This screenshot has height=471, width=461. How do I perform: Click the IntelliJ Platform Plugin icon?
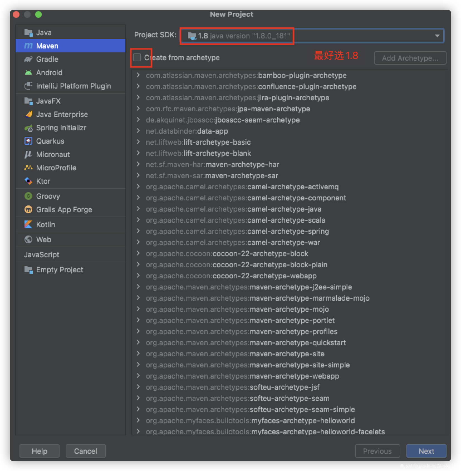28,86
